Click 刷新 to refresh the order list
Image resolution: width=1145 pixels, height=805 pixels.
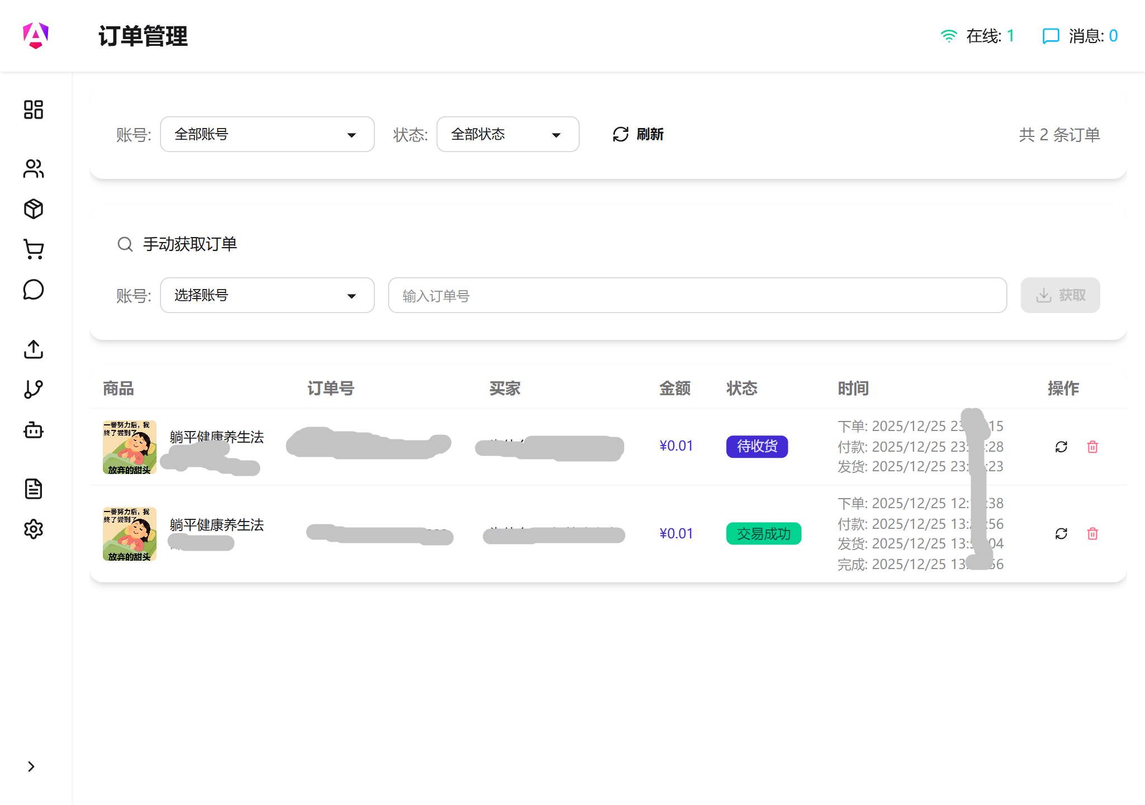click(638, 134)
